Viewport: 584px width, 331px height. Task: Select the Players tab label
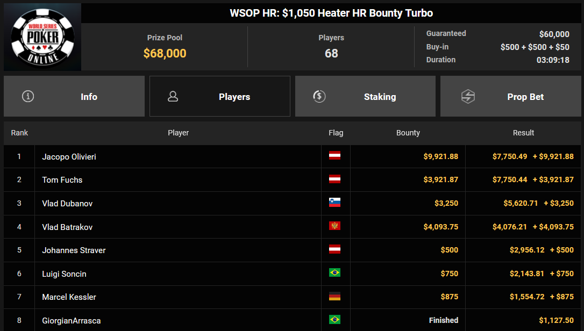(234, 97)
